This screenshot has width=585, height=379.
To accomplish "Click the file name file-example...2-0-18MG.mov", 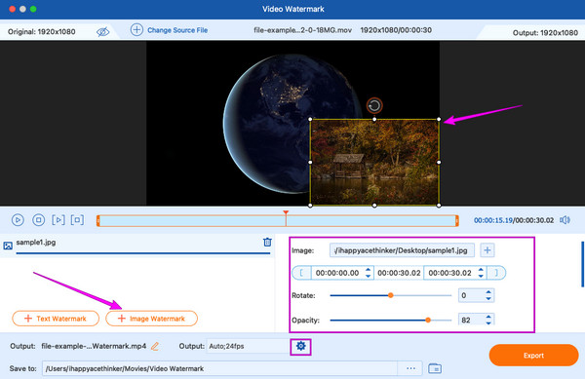I will tap(302, 30).
